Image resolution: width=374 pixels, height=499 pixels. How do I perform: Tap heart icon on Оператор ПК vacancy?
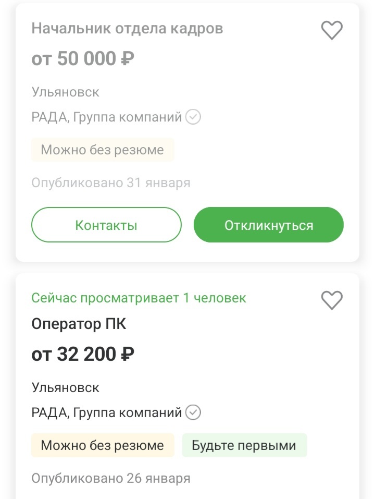[x=331, y=300]
